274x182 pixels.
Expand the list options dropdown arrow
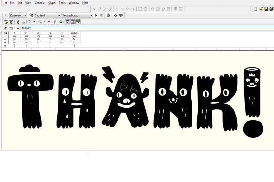pyautogui.click(x=34, y=22)
